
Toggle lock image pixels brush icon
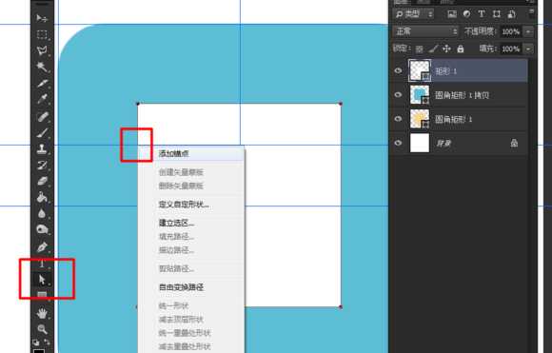click(x=433, y=49)
